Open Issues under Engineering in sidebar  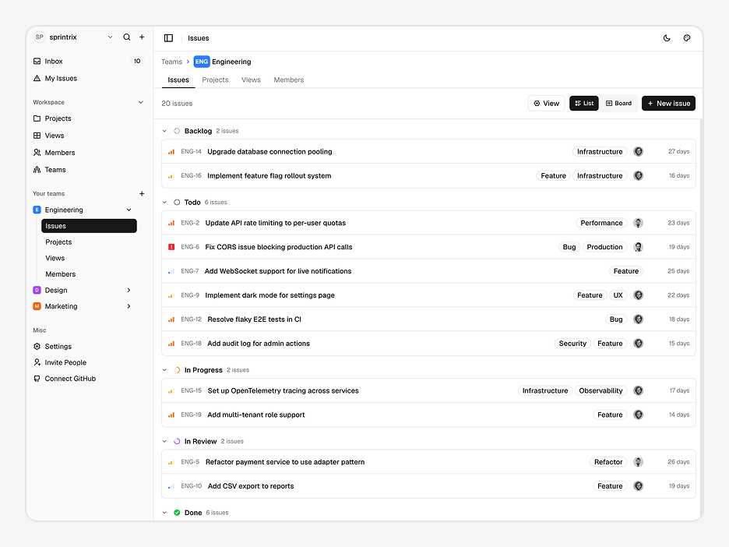[89, 226]
